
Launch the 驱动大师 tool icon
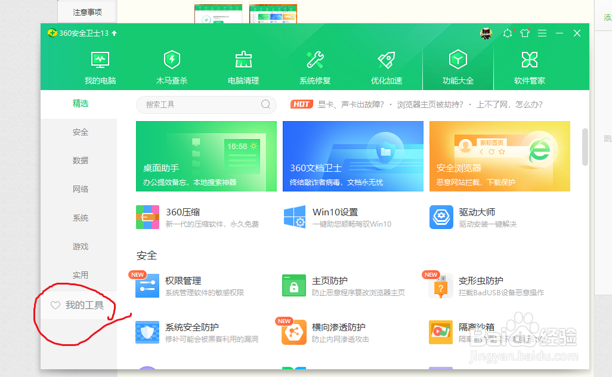441,217
